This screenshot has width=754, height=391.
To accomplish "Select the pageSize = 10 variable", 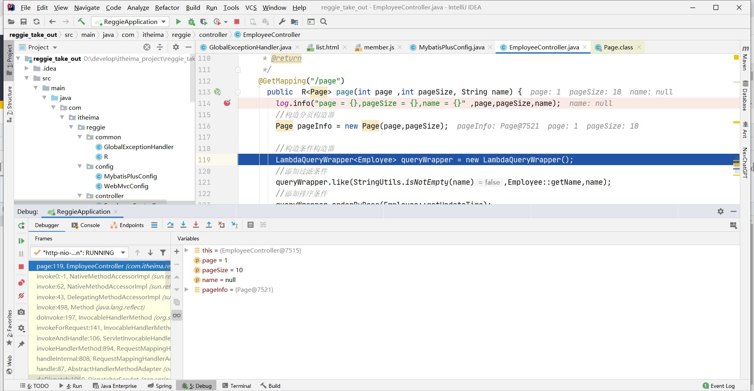I will (x=222, y=270).
